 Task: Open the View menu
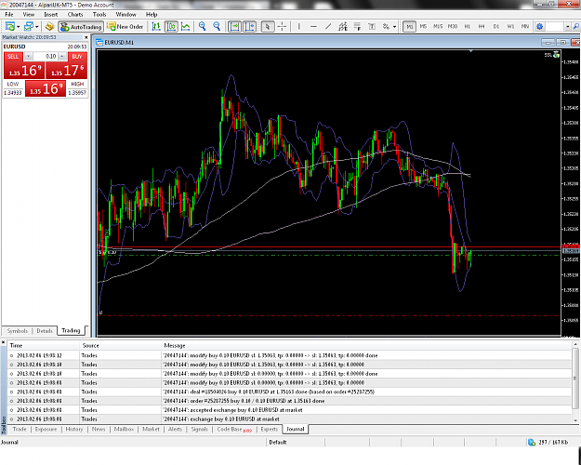coord(29,15)
